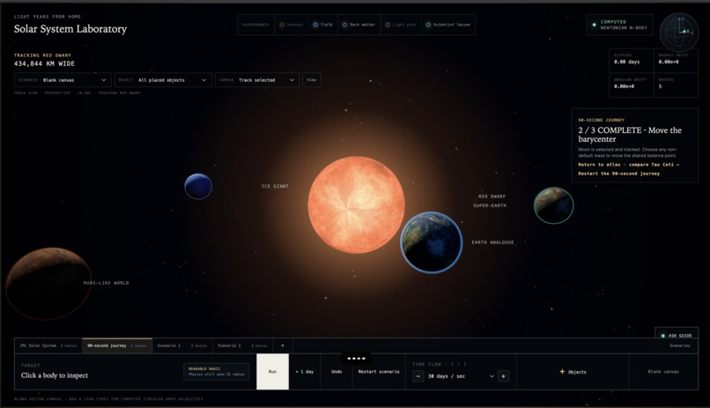
Task: Click the Undo button
Action: pos(337,372)
